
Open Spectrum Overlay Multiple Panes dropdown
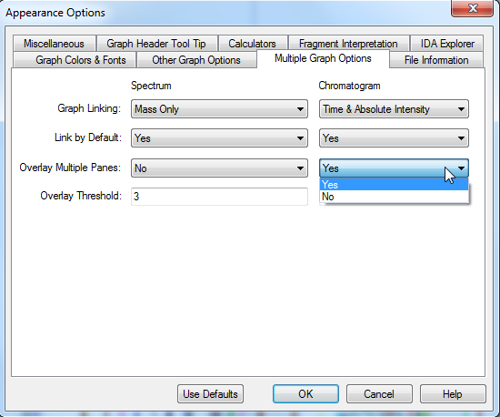(219, 168)
